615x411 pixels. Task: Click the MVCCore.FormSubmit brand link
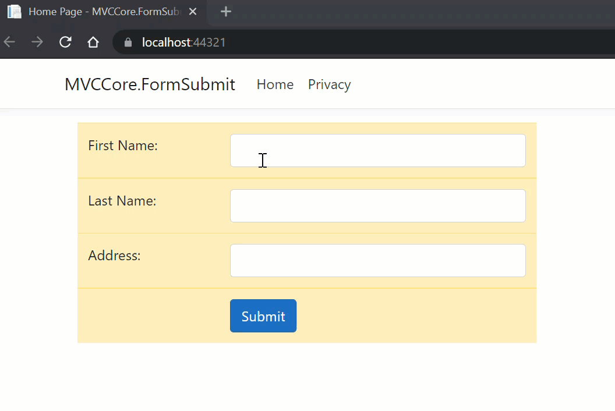150,84
